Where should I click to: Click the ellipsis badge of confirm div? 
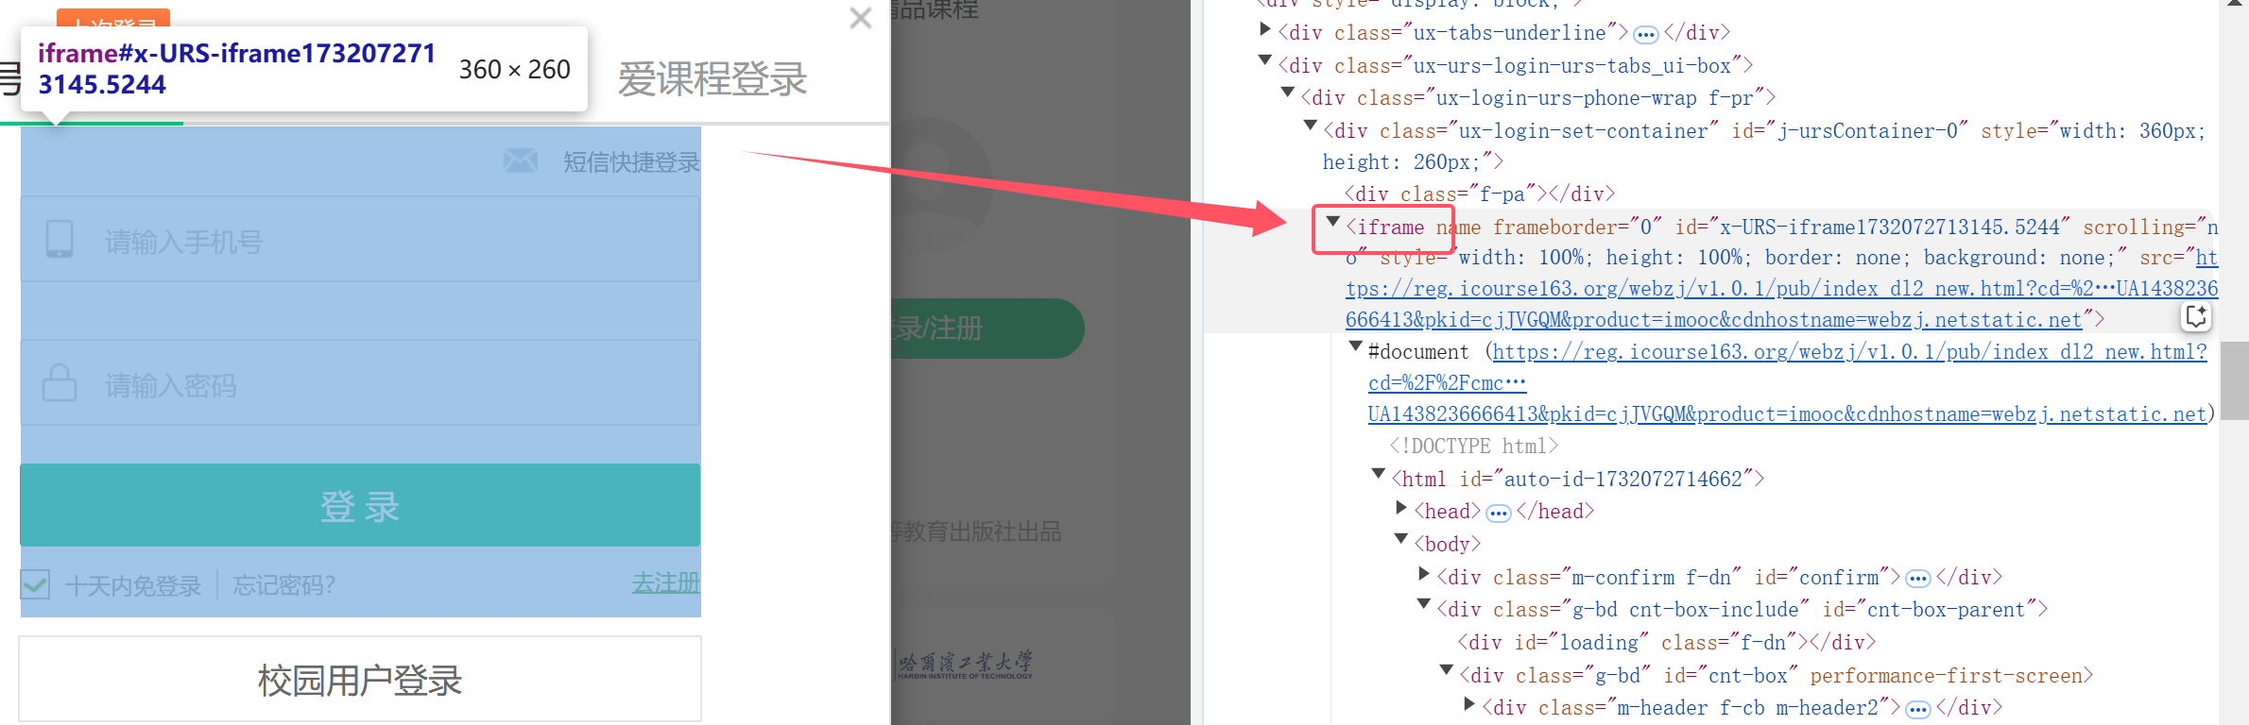[x=1918, y=579]
